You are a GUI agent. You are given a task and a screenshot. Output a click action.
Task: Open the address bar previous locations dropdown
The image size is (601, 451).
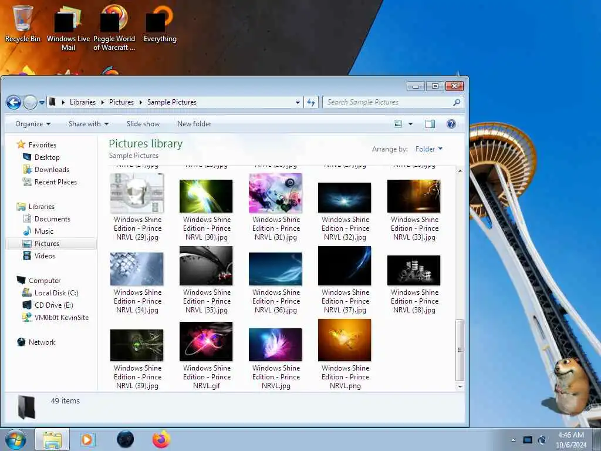(298, 103)
